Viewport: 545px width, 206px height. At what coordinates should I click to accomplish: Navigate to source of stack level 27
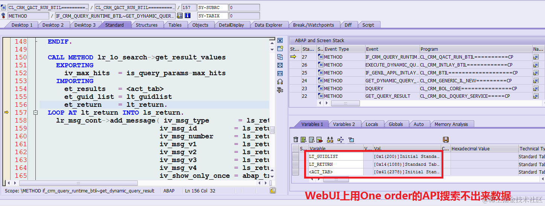[x=536, y=57]
